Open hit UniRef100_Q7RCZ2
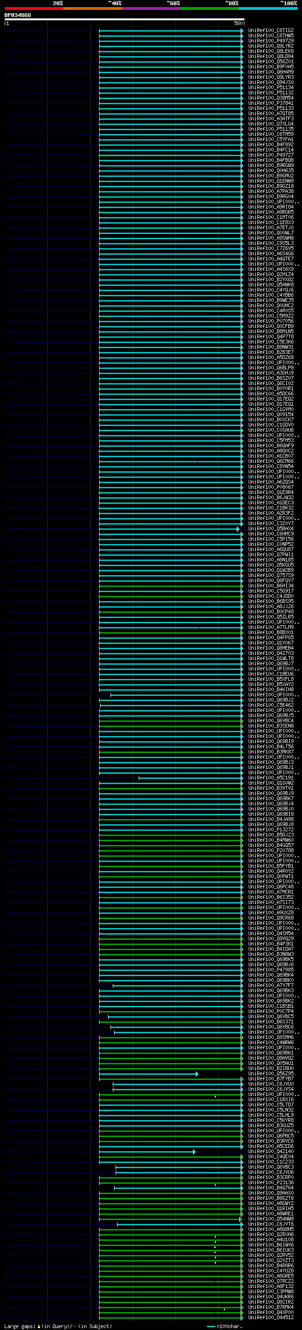Viewport: 302px width, 1330px height. [271, 1281]
